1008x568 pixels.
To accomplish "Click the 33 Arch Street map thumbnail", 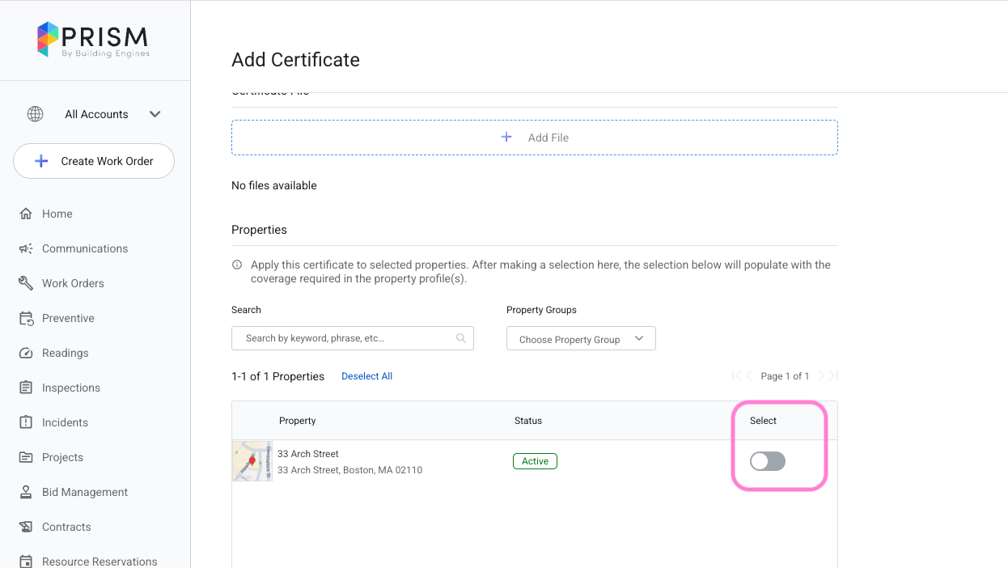I will click(x=252, y=461).
